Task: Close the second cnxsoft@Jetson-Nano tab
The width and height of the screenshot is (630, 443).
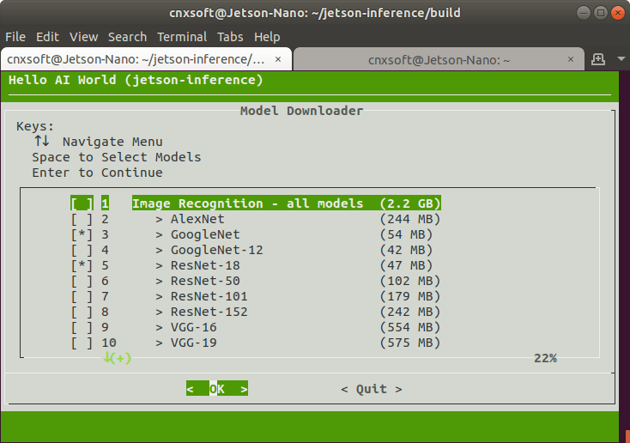Action: (x=572, y=60)
